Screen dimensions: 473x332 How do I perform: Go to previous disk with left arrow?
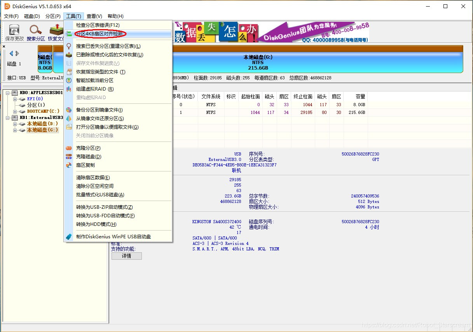[11, 53]
